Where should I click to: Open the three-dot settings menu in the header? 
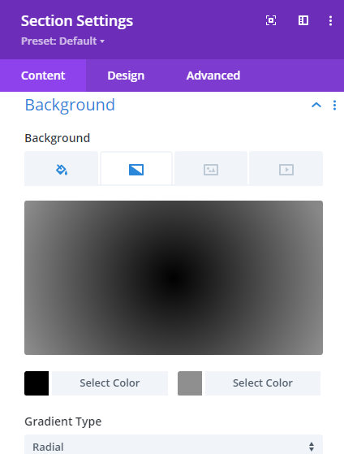coord(330,21)
